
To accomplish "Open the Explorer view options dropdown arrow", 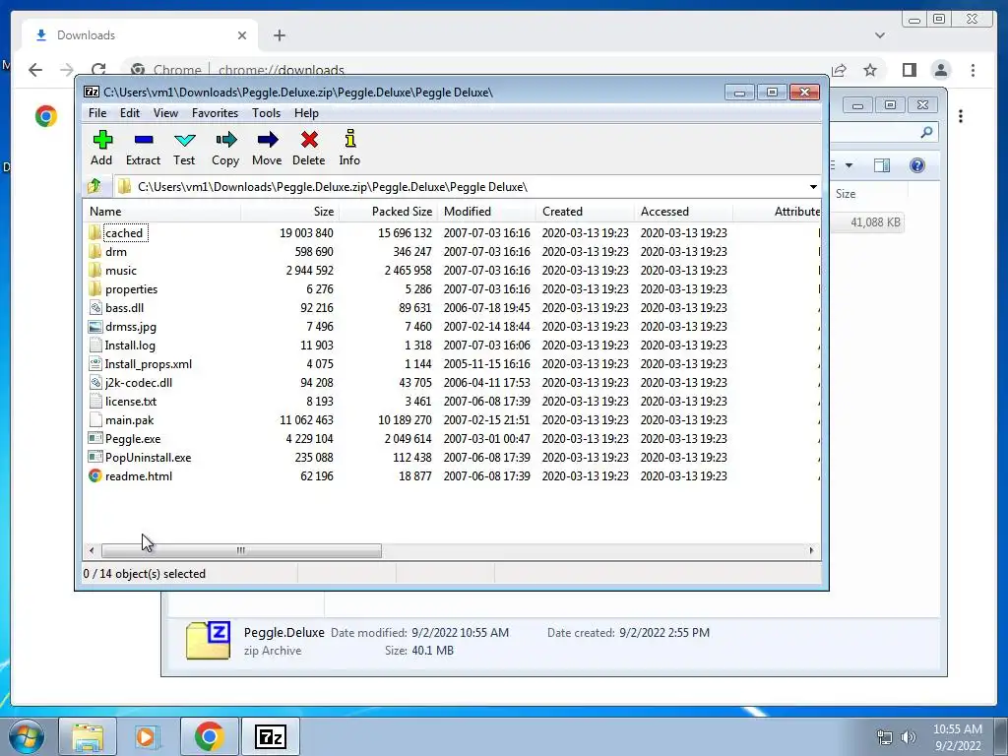I will (x=849, y=165).
